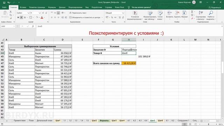The height and width of the screenshot is (126, 224).
Task: Click the Save icon in the quick access toolbar
Action: click(4, 2)
